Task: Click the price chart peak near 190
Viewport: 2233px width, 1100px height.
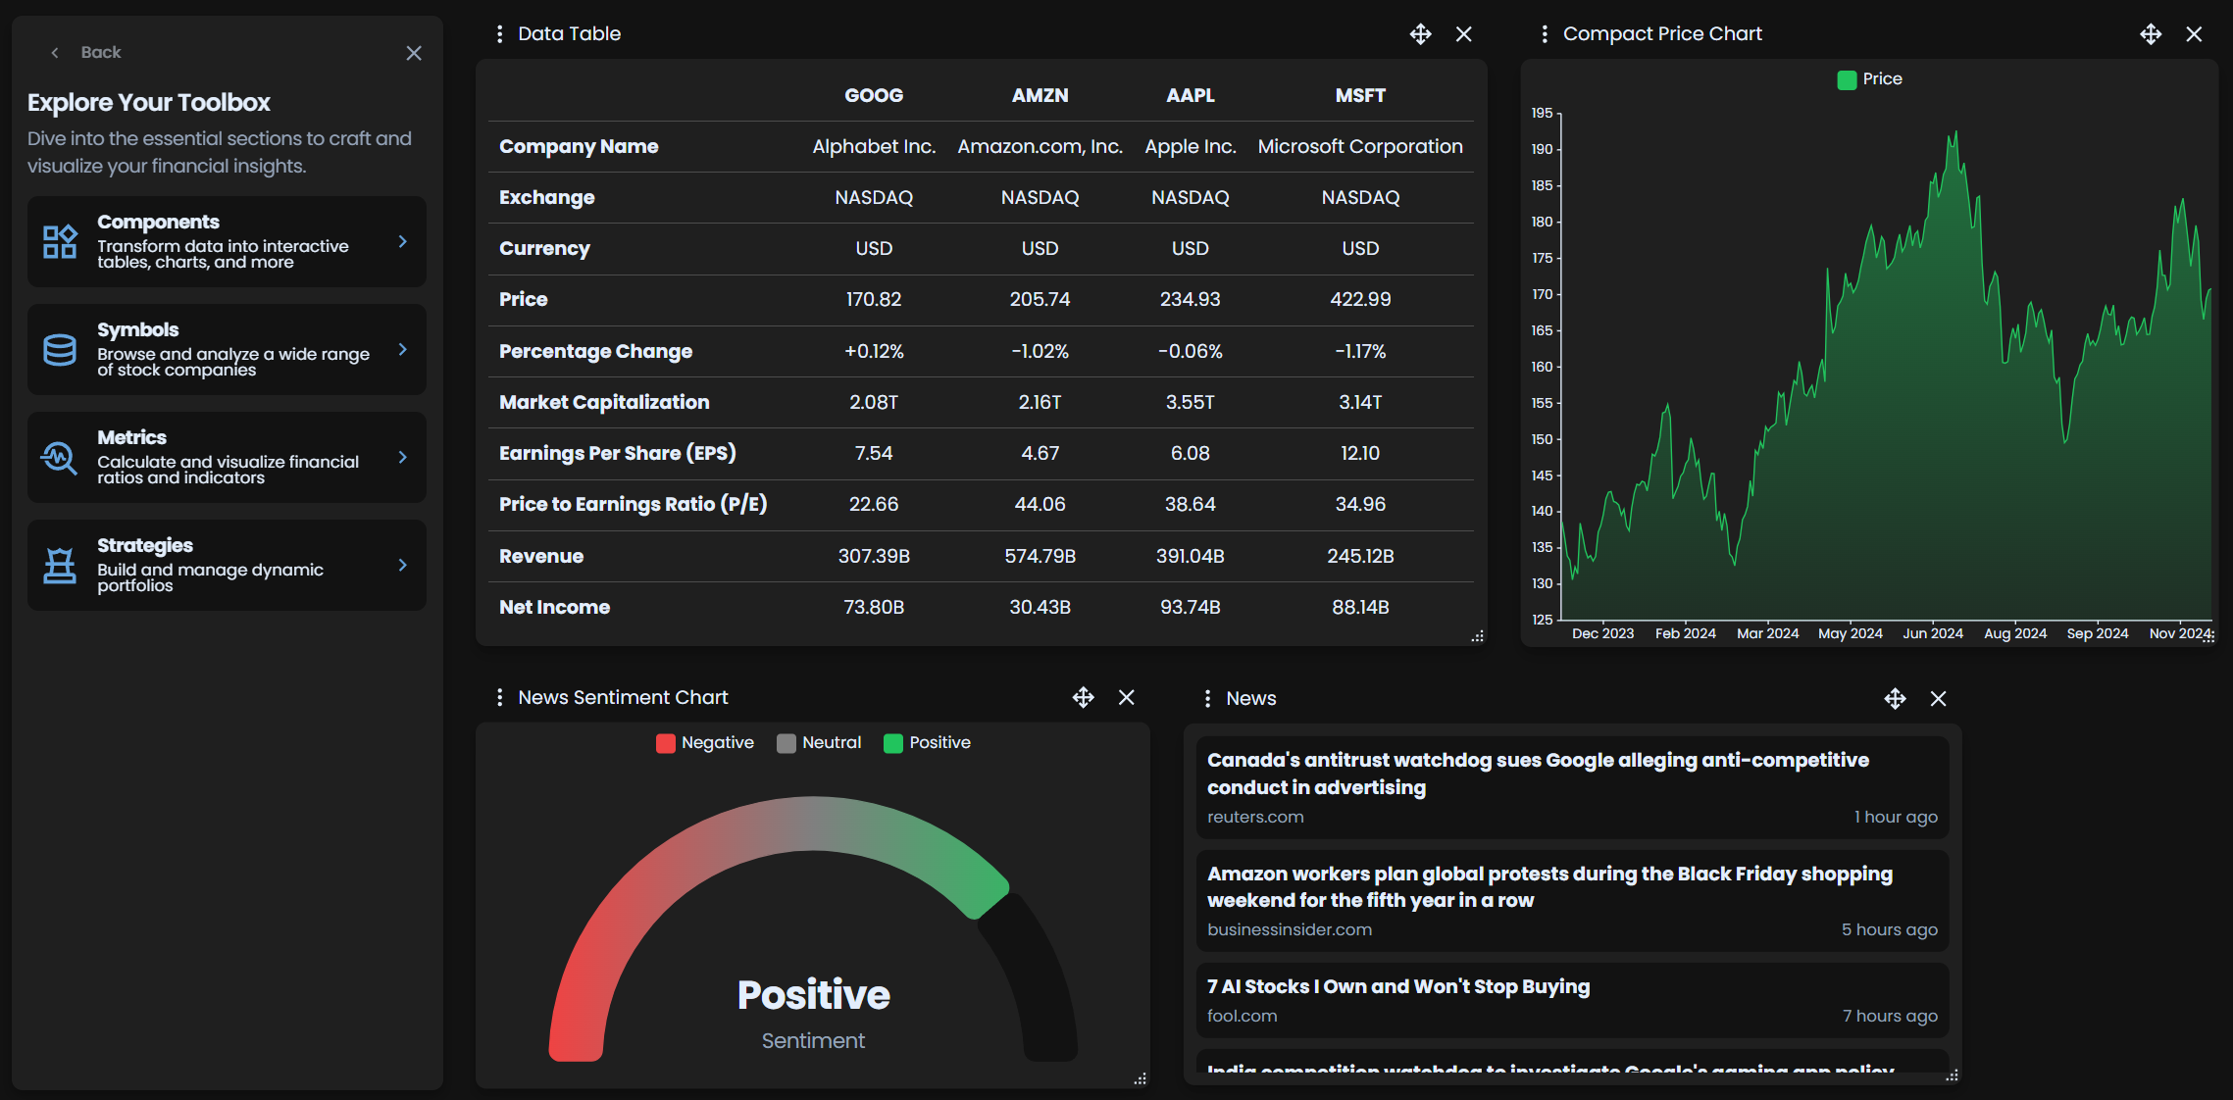Action: tap(1955, 135)
